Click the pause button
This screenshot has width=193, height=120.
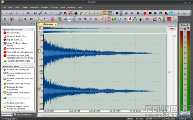click(x=132, y=13)
